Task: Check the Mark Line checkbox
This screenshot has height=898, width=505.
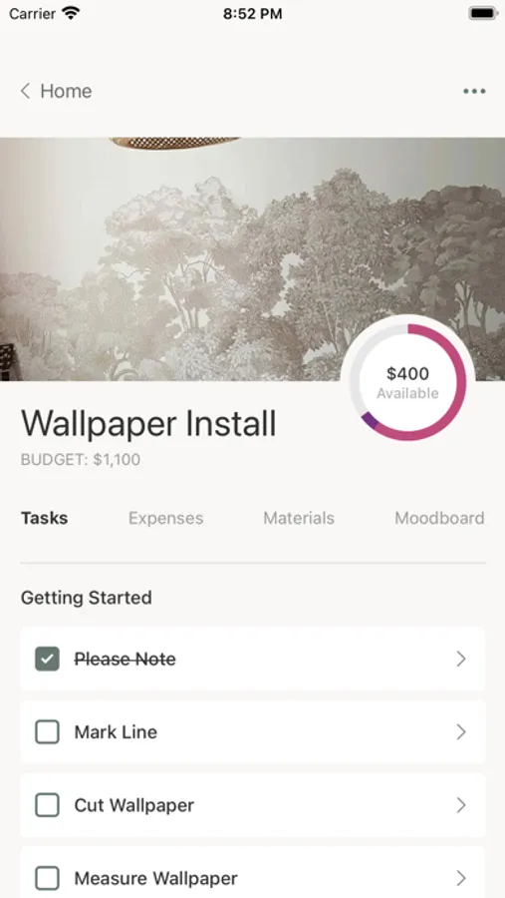Action: tap(47, 732)
